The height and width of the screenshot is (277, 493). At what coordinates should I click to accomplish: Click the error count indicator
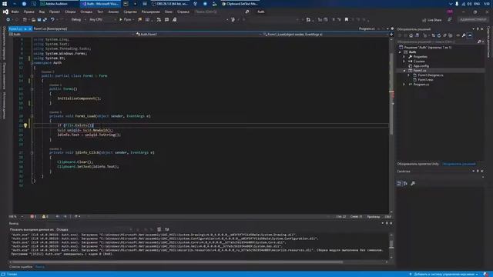[33, 216]
